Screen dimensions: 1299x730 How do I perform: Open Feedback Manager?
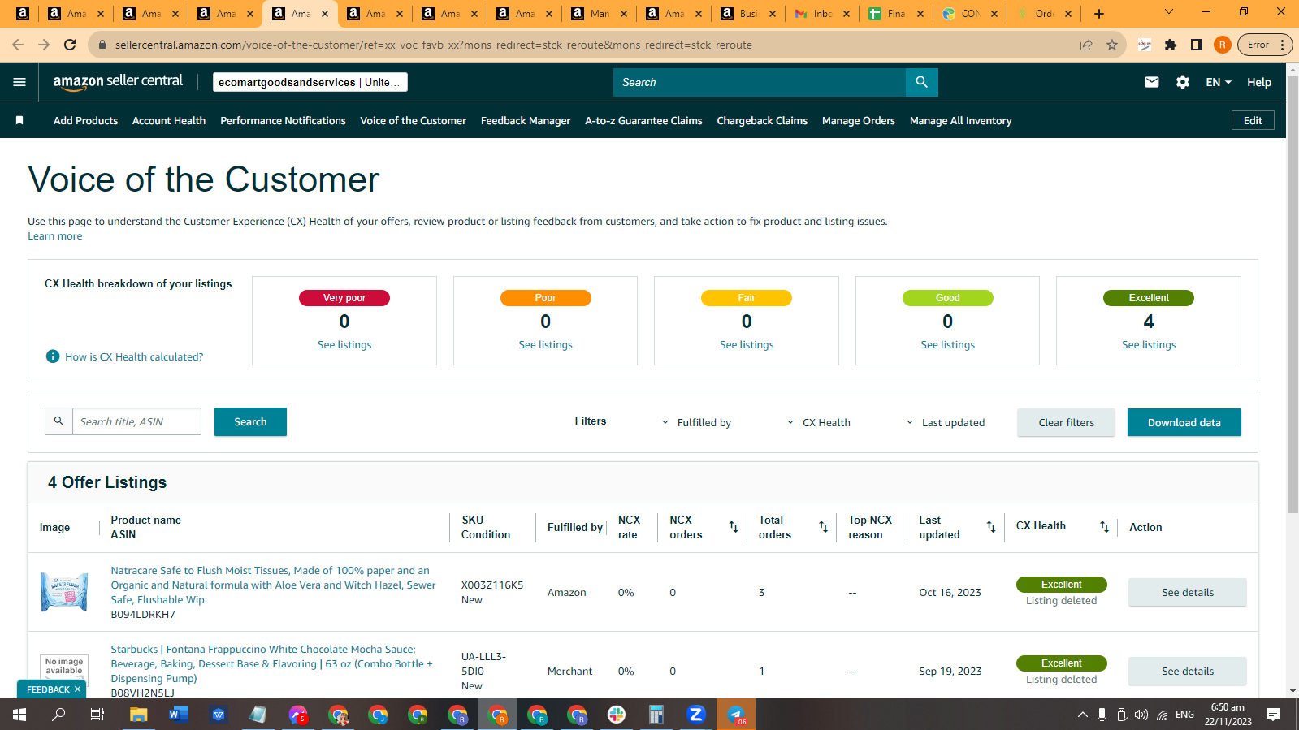tap(526, 120)
